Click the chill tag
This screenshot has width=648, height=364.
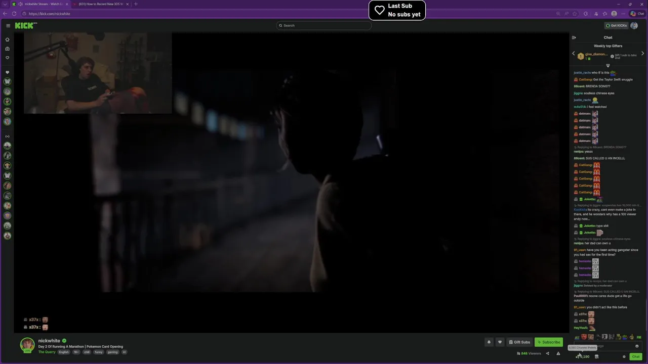point(87,352)
